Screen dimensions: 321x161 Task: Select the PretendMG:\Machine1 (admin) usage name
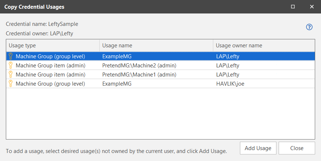tap(140, 75)
